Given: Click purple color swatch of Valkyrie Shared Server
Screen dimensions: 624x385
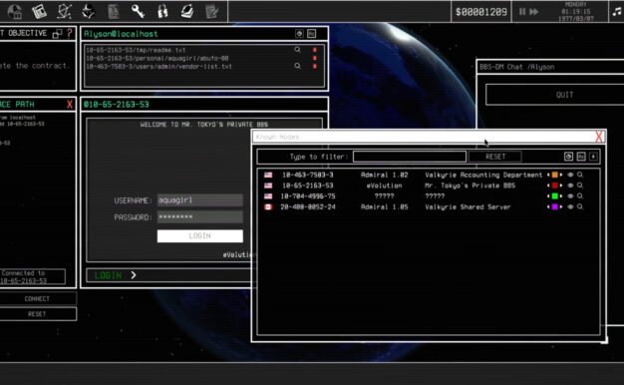Looking at the screenshot, I should coord(555,207).
